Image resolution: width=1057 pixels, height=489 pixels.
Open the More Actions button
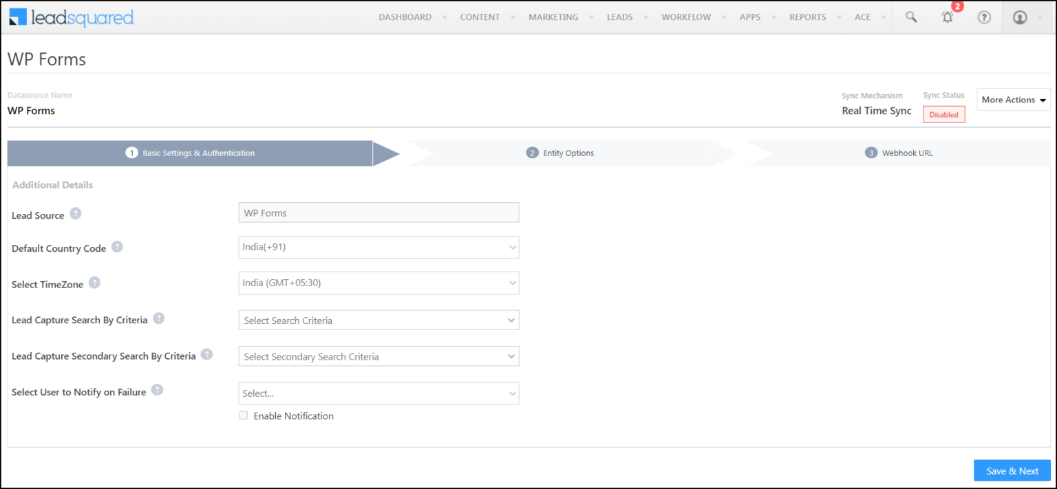(x=1014, y=100)
